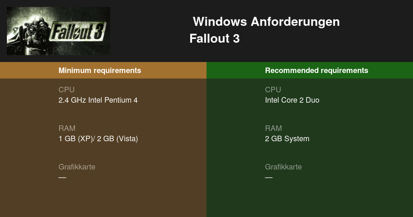Click the dash under minimum Grafikkarte
Image resolution: width=413 pixels, height=217 pixels.
coord(62,177)
